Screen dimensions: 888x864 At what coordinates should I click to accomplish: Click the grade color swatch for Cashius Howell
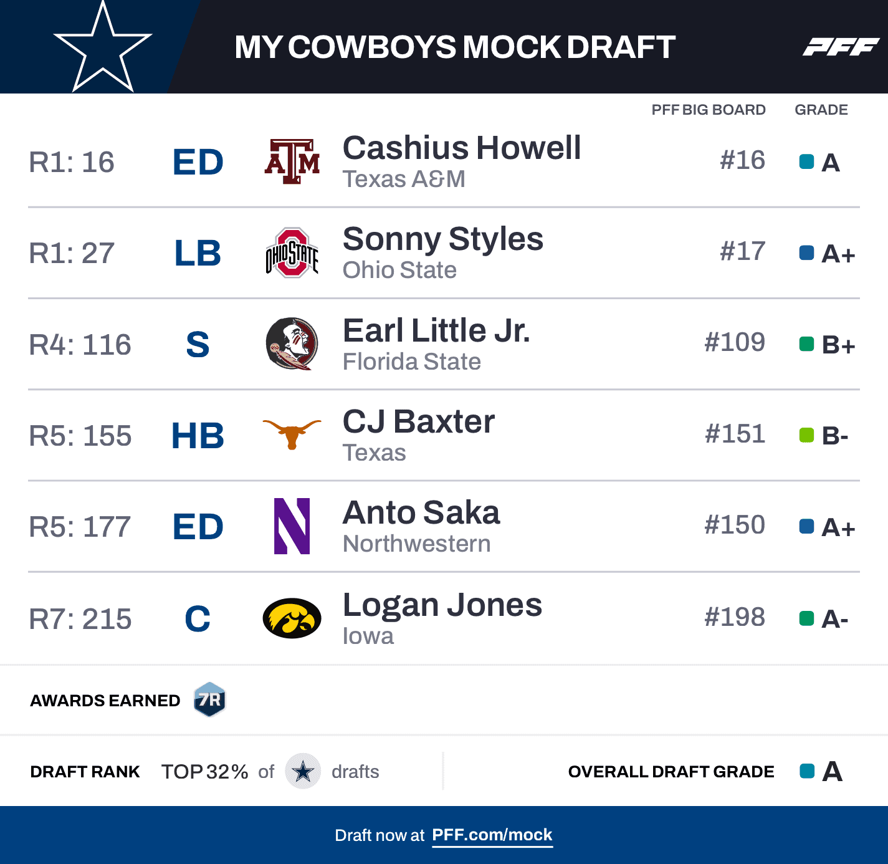[x=806, y=162]
